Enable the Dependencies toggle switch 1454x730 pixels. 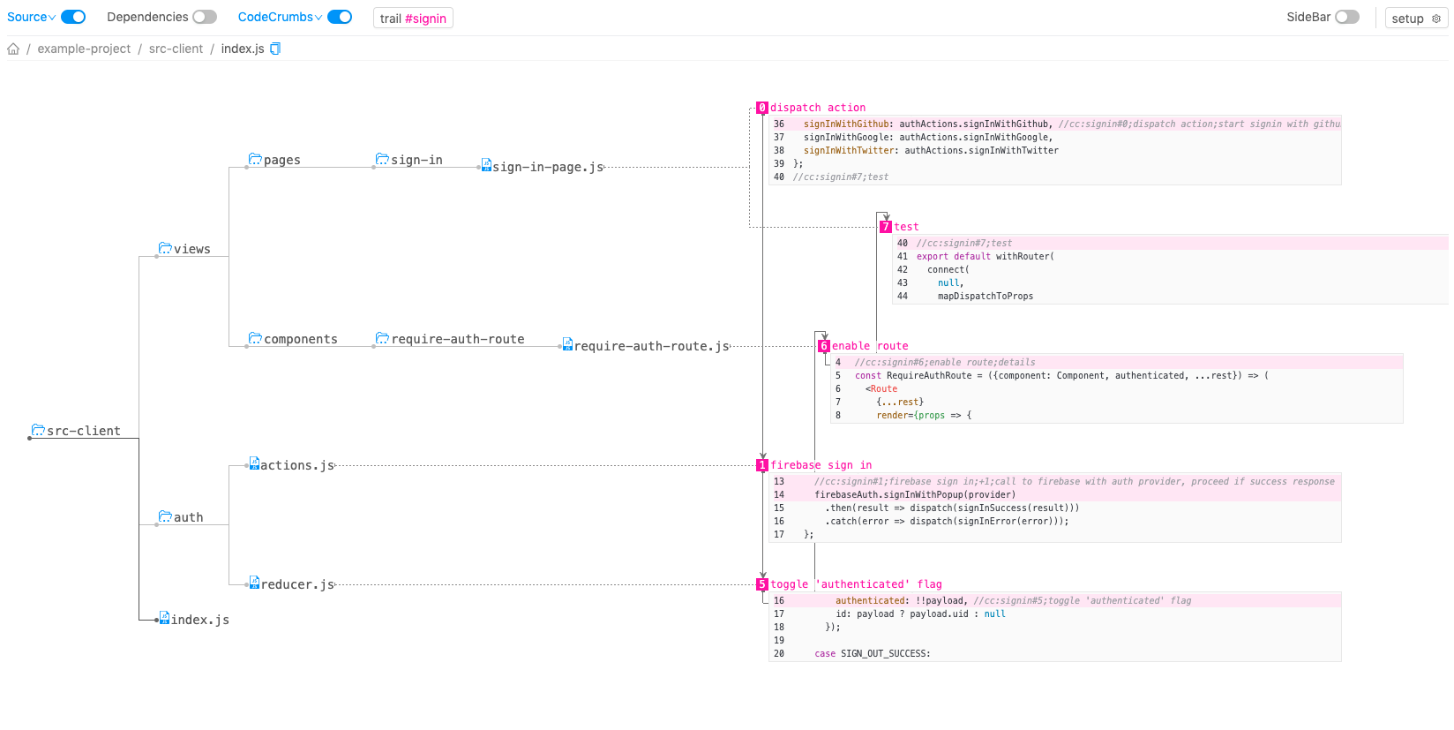point(205,17)
